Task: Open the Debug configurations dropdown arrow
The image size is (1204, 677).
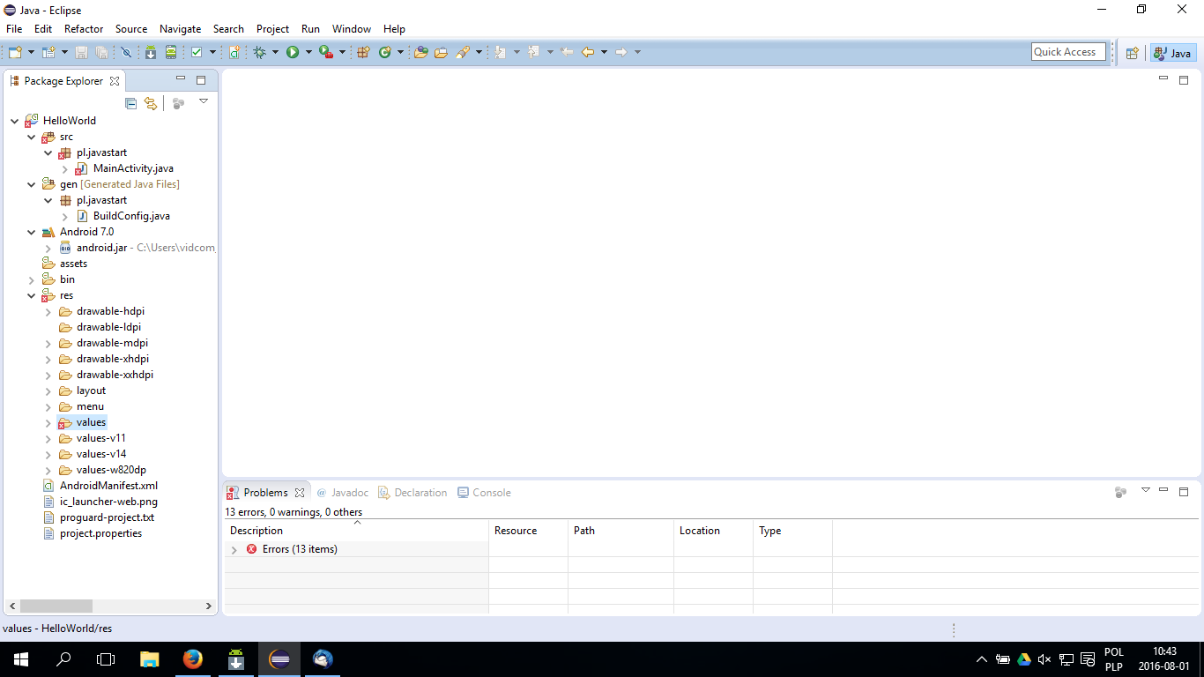Action: click(x=275, y=52)
